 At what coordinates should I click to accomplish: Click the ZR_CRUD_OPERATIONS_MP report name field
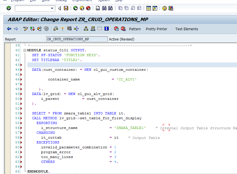pos(76,39)
